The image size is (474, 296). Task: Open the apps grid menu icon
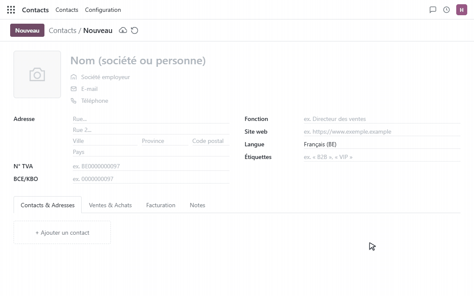coord(11,10)
